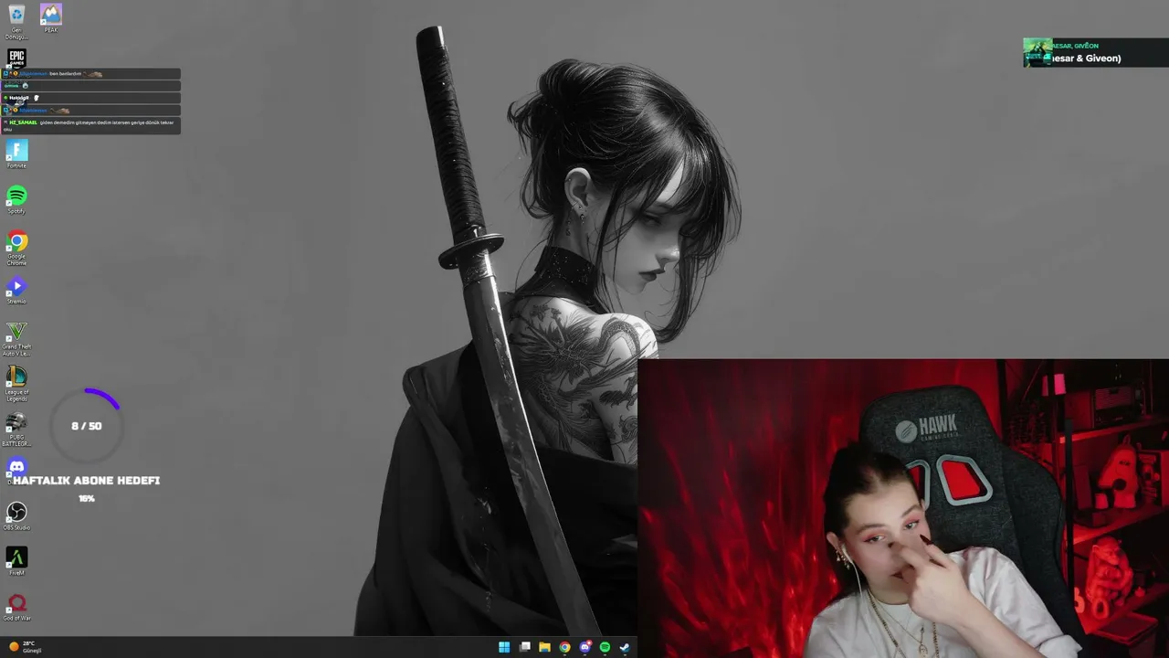
Task: Open File Explorer from the taskbar
Action: (x=545, y=647)
